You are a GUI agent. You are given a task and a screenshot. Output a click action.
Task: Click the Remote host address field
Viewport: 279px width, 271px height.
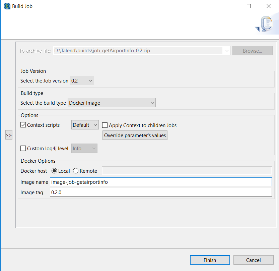click(x=187, y=171)
